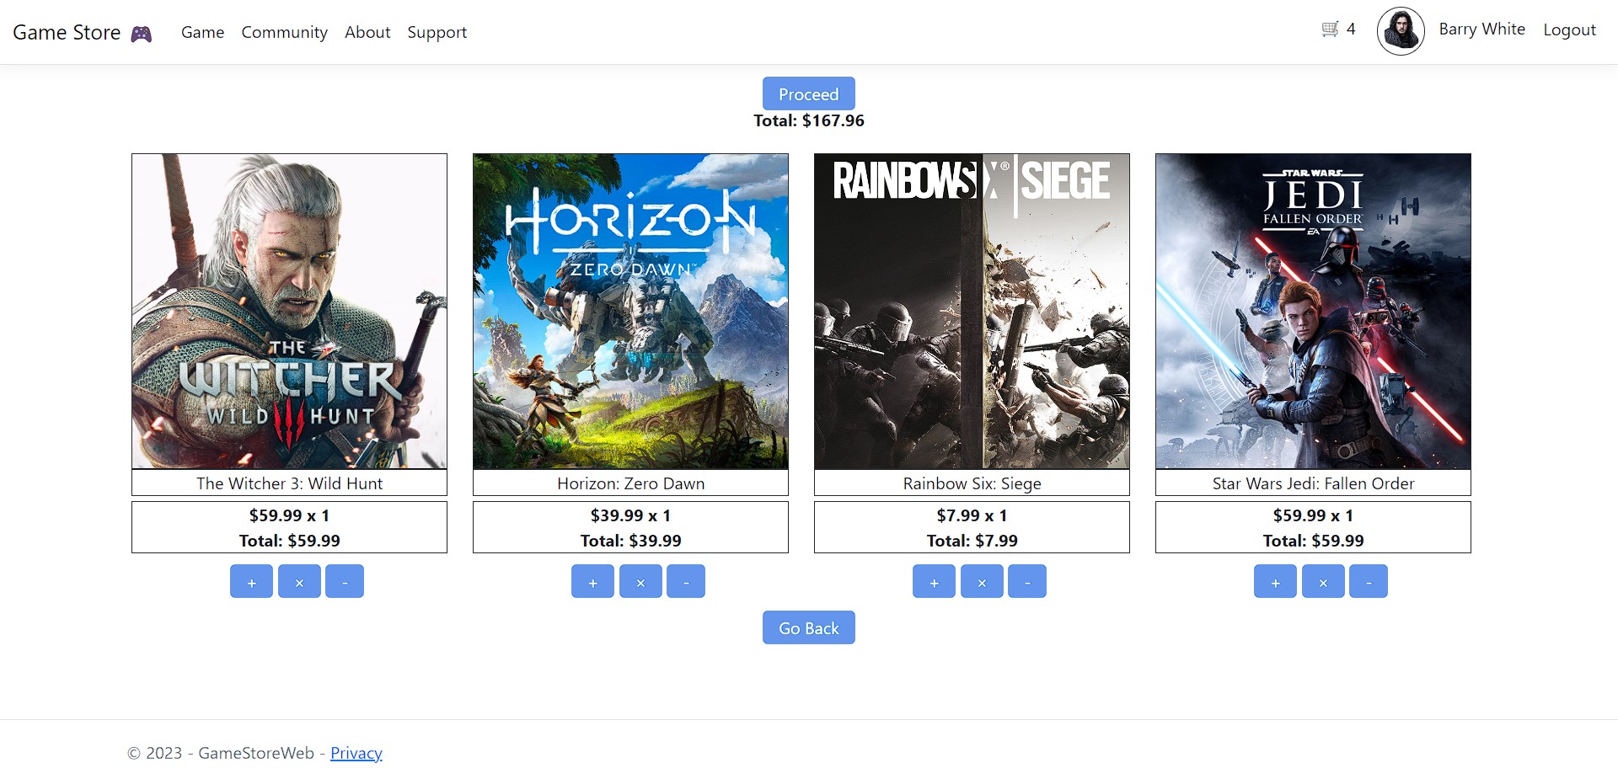
Task: Decrease quantity of Star Wars Jedi
Action: (1369, 581)
